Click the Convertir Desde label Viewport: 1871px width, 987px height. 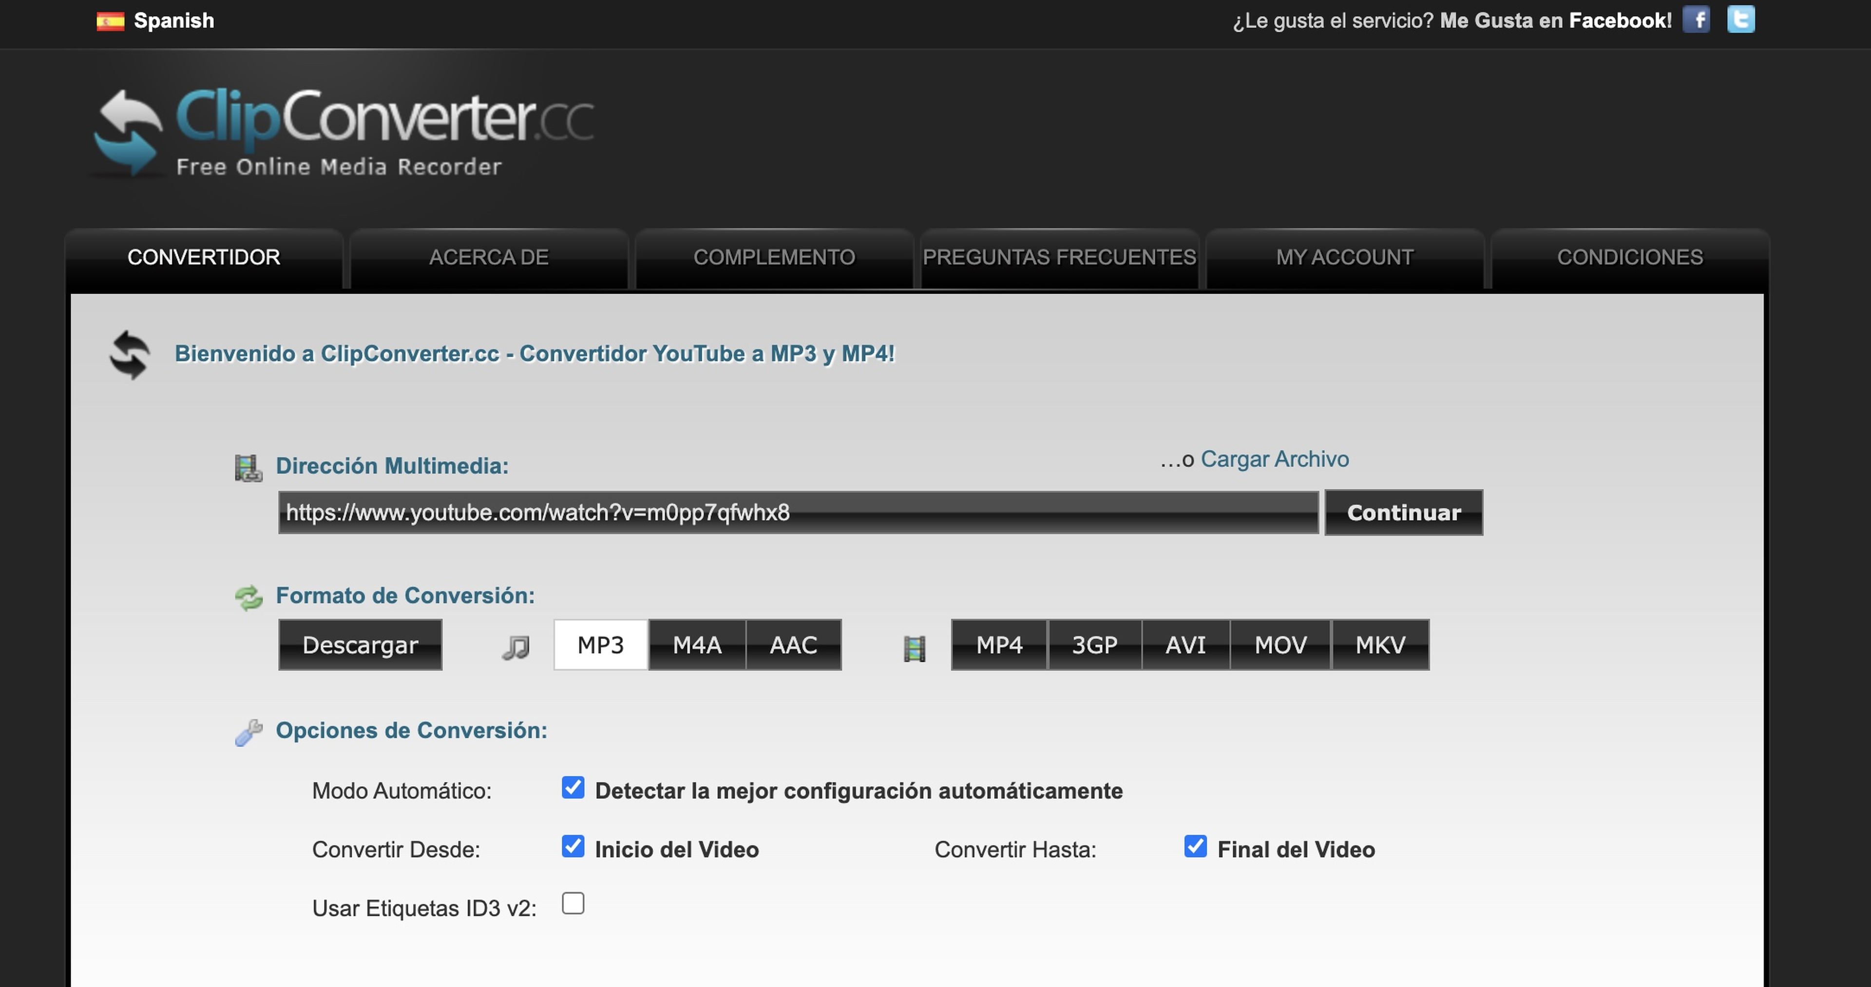coord(396,850)
